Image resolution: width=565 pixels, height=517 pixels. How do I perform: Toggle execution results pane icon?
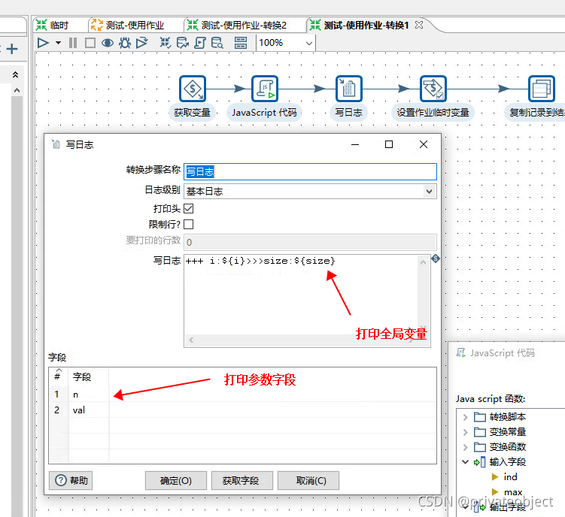point(240,43)
